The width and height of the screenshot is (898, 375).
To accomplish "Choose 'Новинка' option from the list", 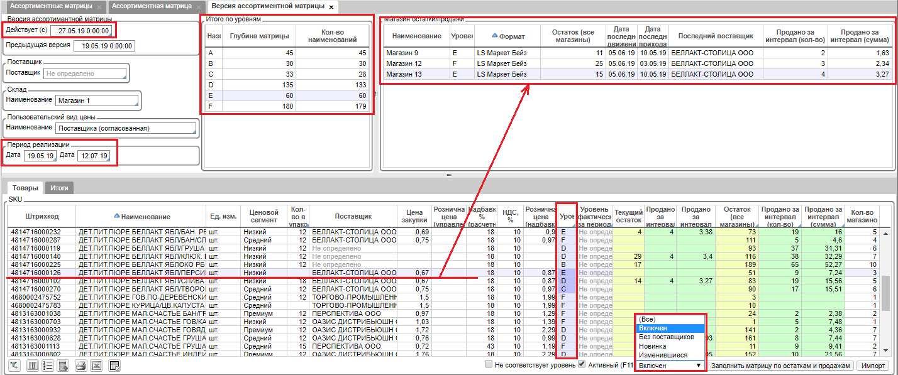I will point(653,346).
